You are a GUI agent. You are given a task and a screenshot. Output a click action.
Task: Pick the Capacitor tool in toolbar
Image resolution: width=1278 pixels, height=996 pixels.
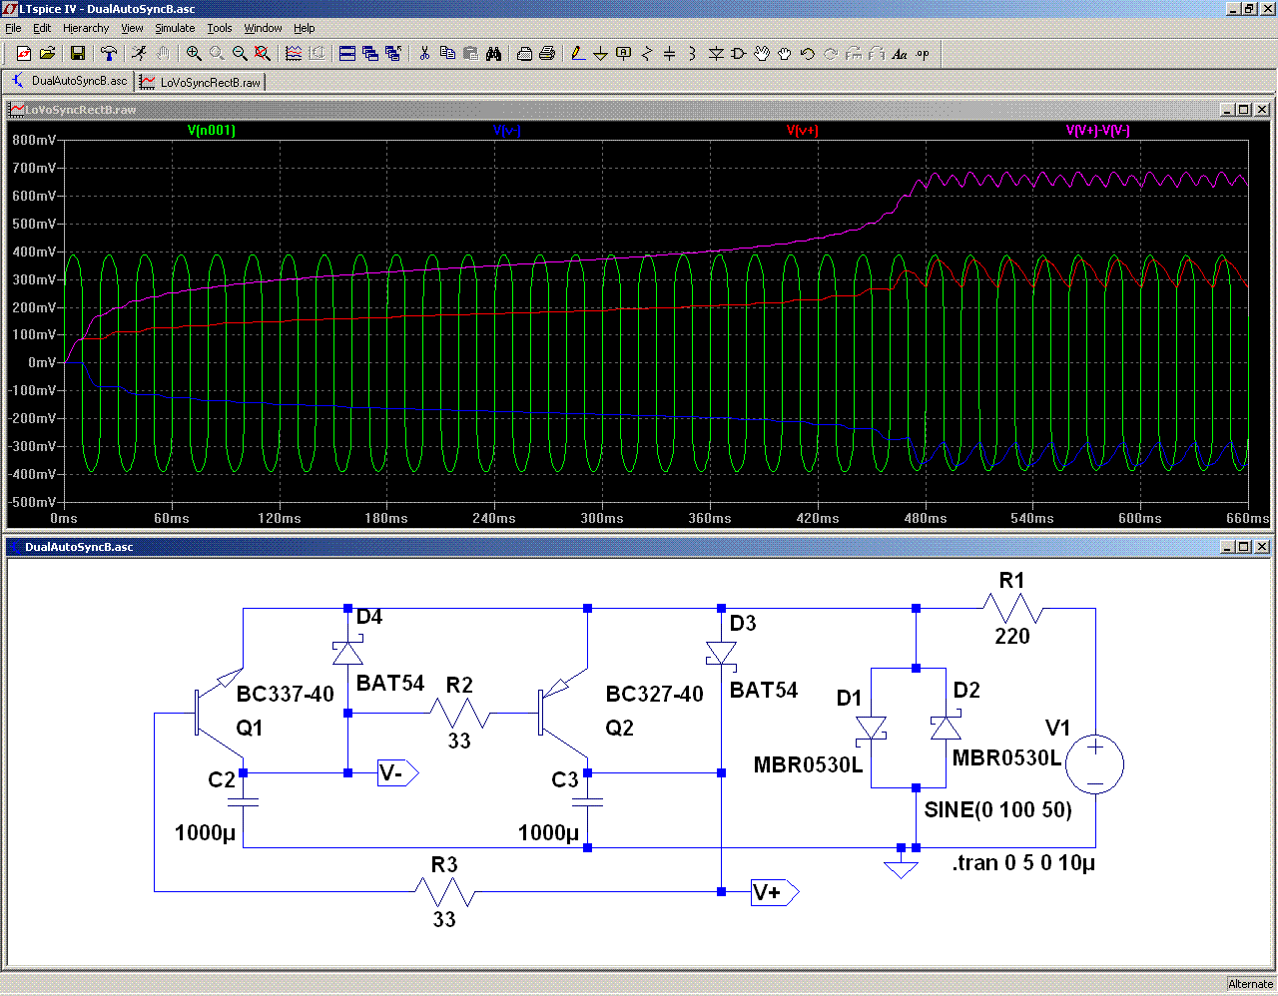tap(669, 54)
